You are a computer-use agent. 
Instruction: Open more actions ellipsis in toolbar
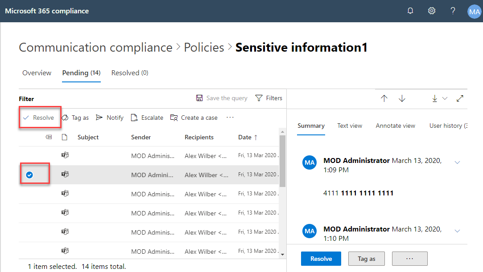pyautogui.click(x=230, y=118)
